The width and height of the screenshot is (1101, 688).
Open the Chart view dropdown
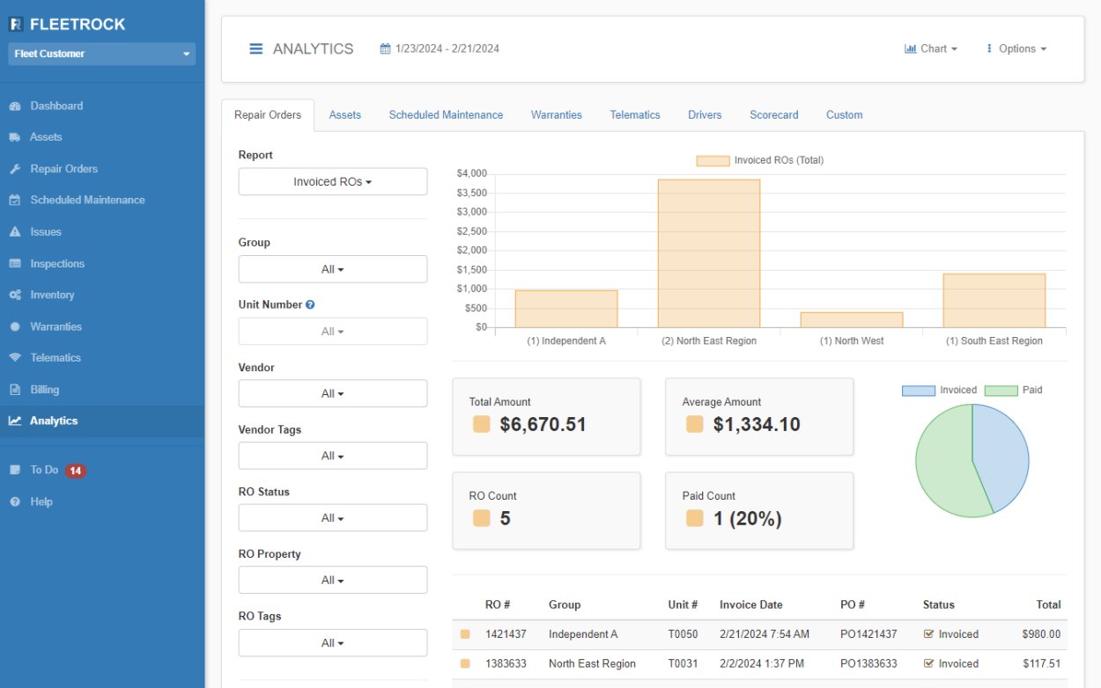tap(930, 49)
